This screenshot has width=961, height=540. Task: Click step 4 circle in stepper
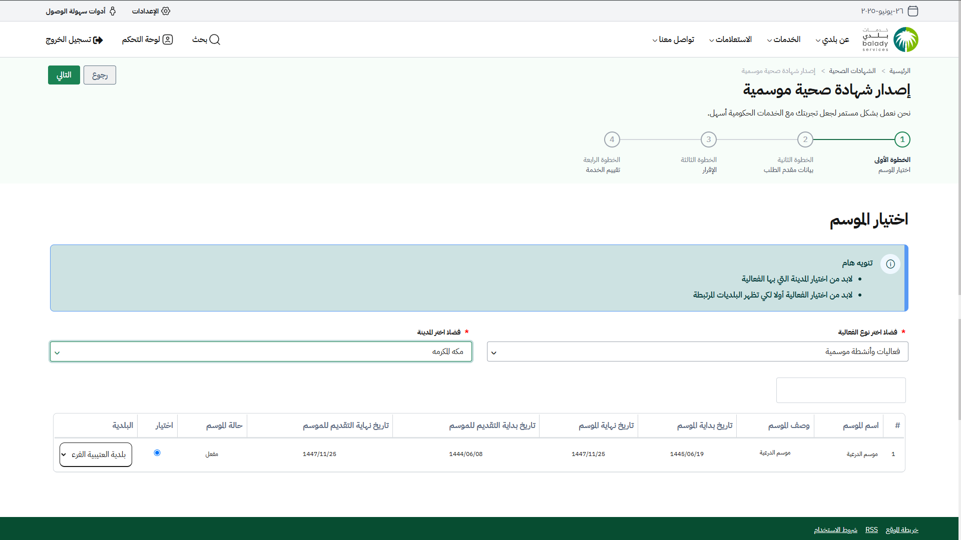tap(612, 139)
